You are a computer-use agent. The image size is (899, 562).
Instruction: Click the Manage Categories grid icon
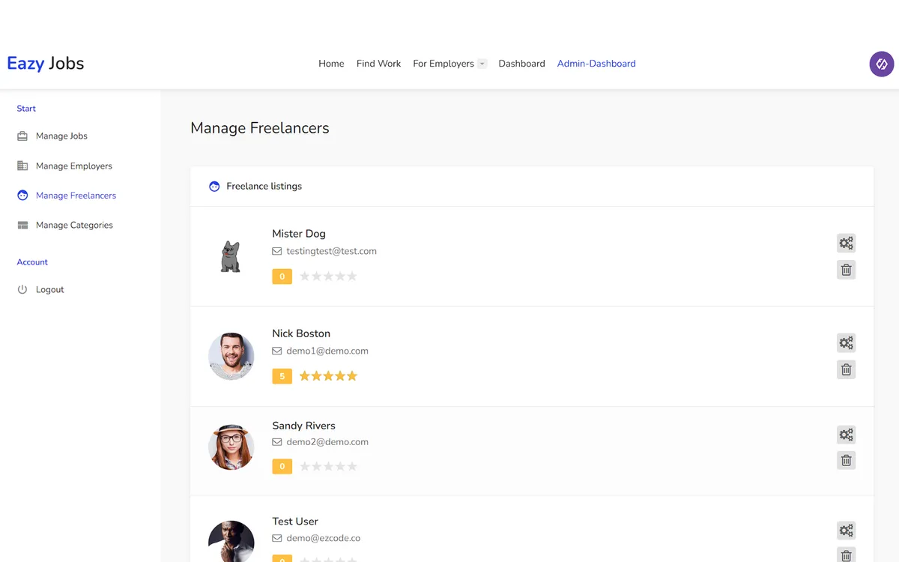tap(22, 225)
